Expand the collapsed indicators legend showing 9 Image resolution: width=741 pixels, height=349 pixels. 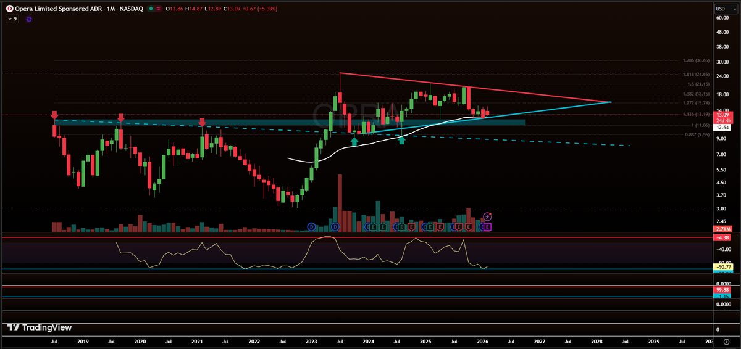[12, 19]
